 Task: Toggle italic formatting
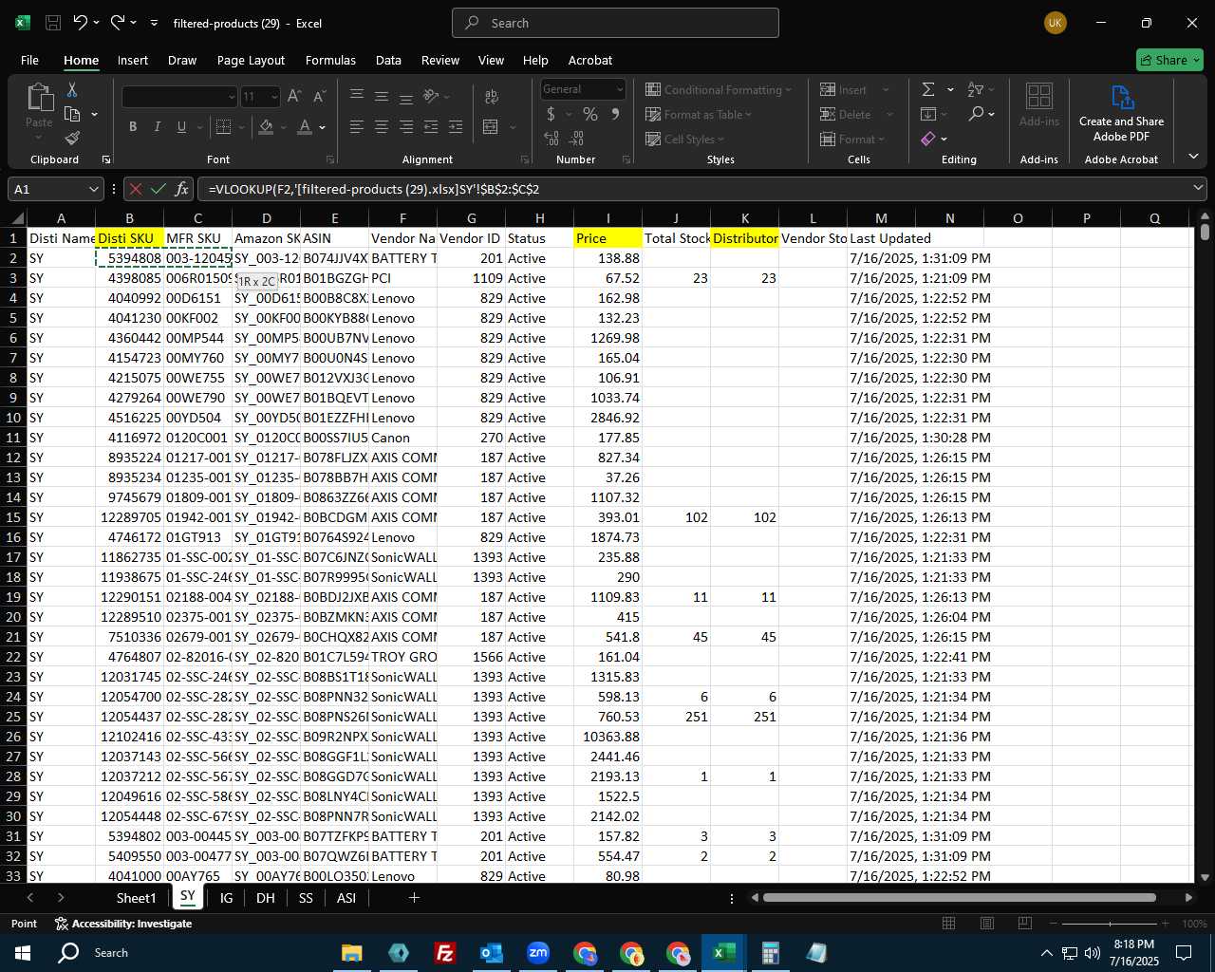158,126
